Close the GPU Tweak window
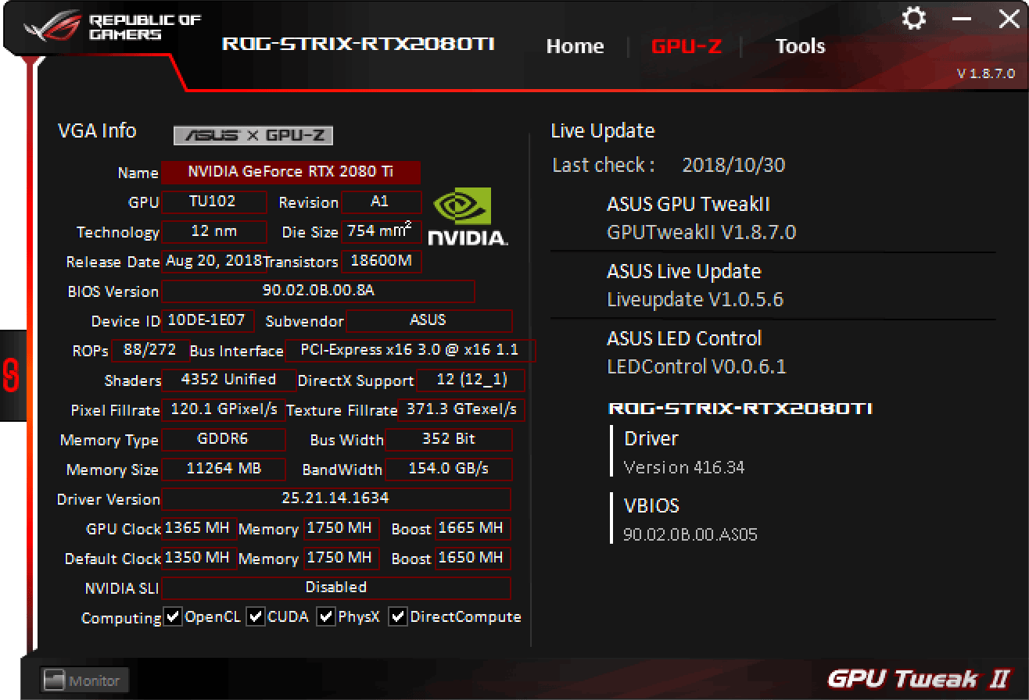1029x700 pixels. pos(1009,19)
